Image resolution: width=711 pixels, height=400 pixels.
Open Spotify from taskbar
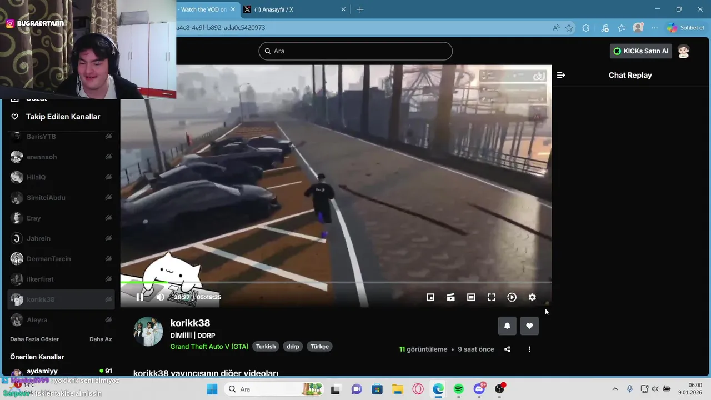point(459,389)
